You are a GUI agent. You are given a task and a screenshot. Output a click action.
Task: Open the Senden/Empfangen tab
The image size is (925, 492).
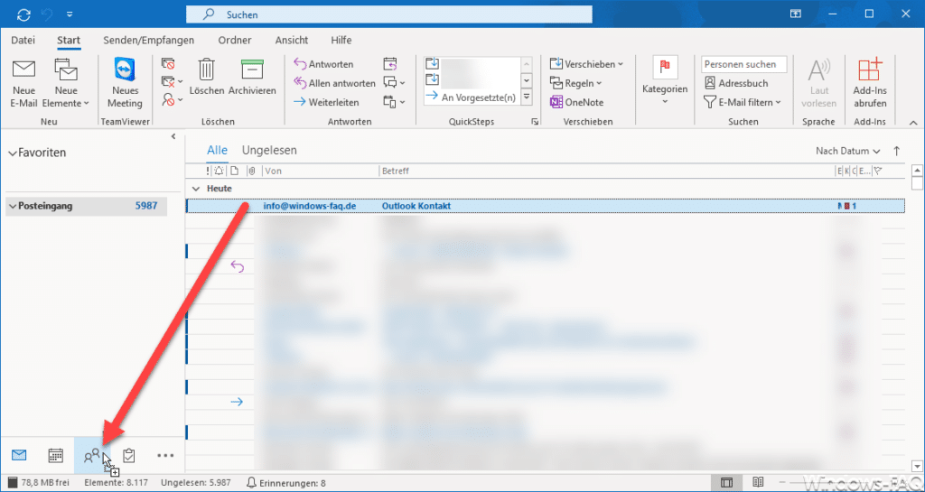click(149, 40)
